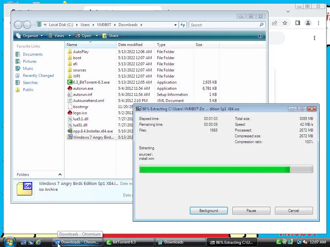The image size is (330, 247).
Task: Click the search magnifier icon in Explorer
Action: coord(261,25)
